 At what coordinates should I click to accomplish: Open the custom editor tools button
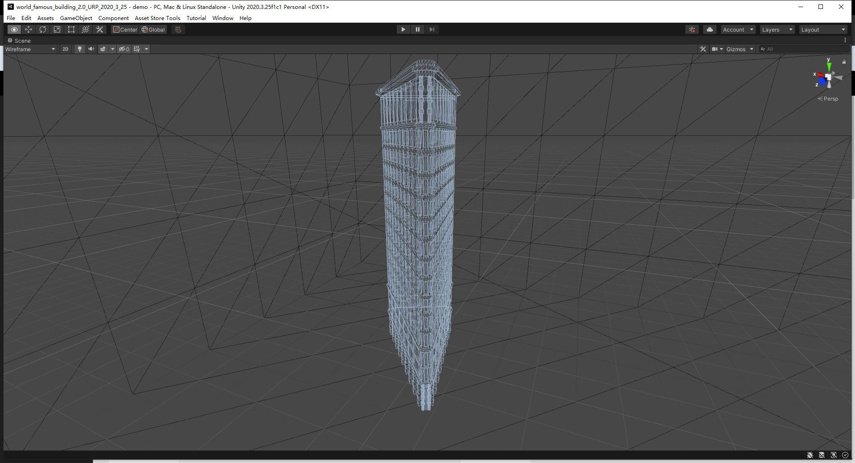point(100,29)
